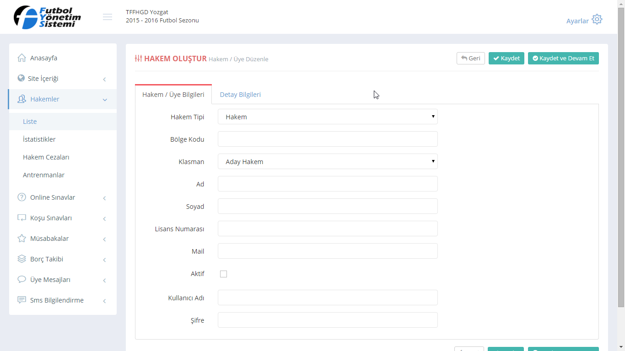Click the Anasayfa home icon
The width and height of the screenshot is (625, 351).
(x=22, y=58)
